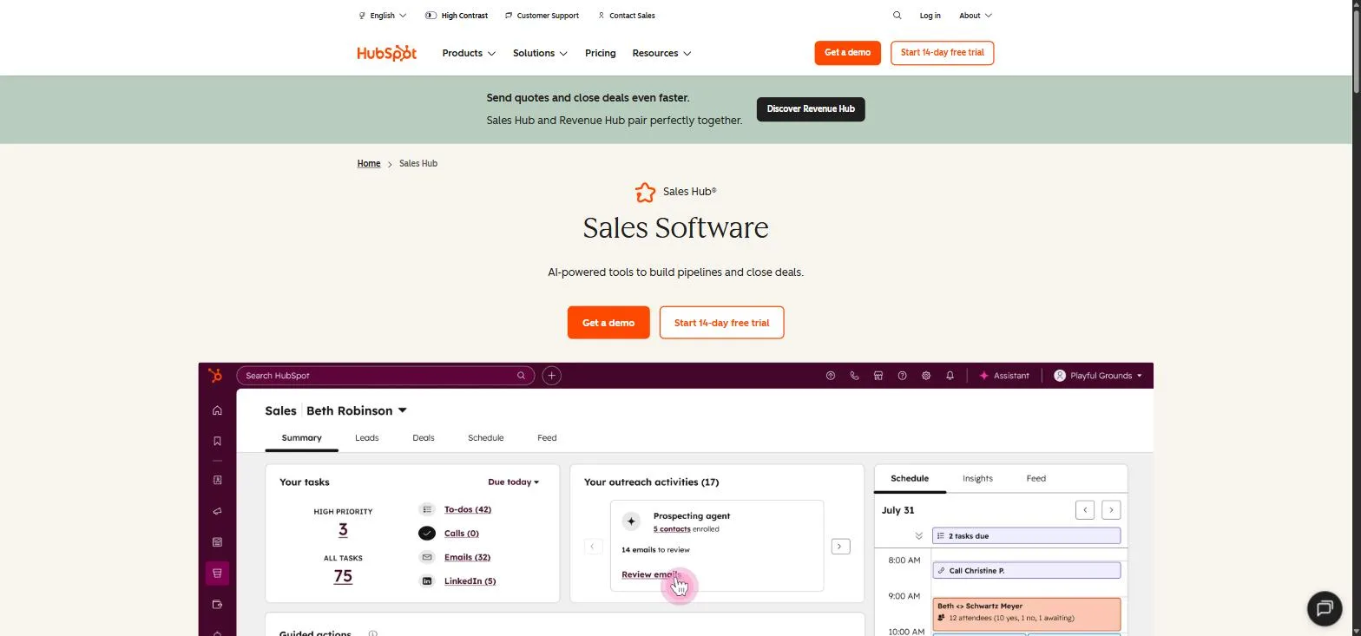Open the contacts icon in the sidebar
Screen dimensions: 1361x636
[x=217, y=480]
